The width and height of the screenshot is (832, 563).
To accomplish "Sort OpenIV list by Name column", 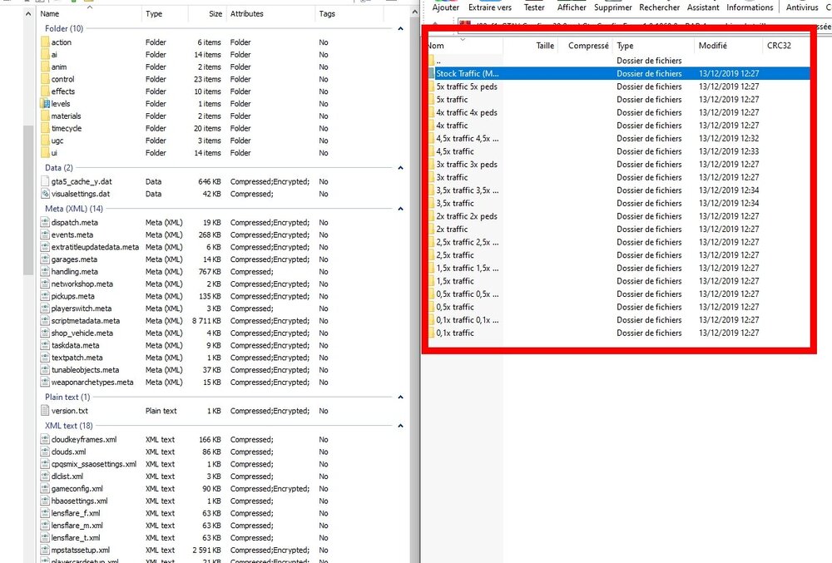I will pos(89,14).
